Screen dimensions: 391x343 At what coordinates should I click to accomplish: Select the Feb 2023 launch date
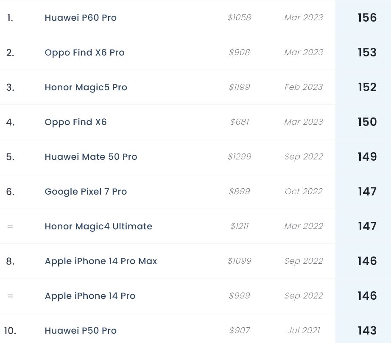304,87
